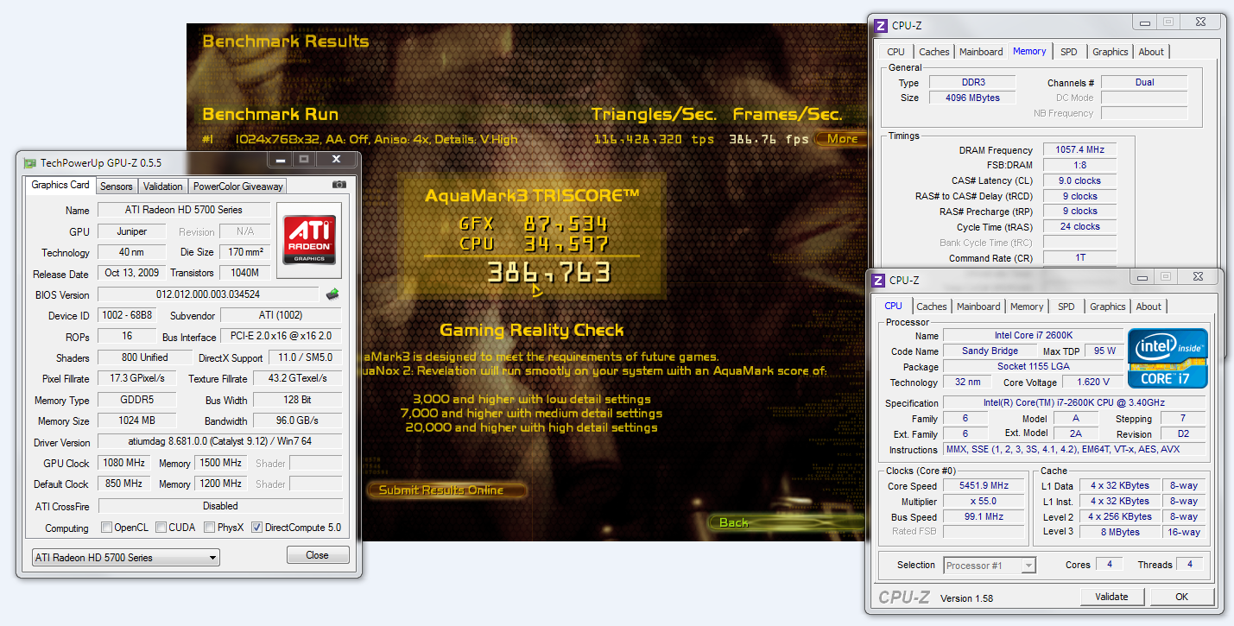
Task: Click the DRAM Frequency value 1057.4 MHz
Action: pos(1079,150)
